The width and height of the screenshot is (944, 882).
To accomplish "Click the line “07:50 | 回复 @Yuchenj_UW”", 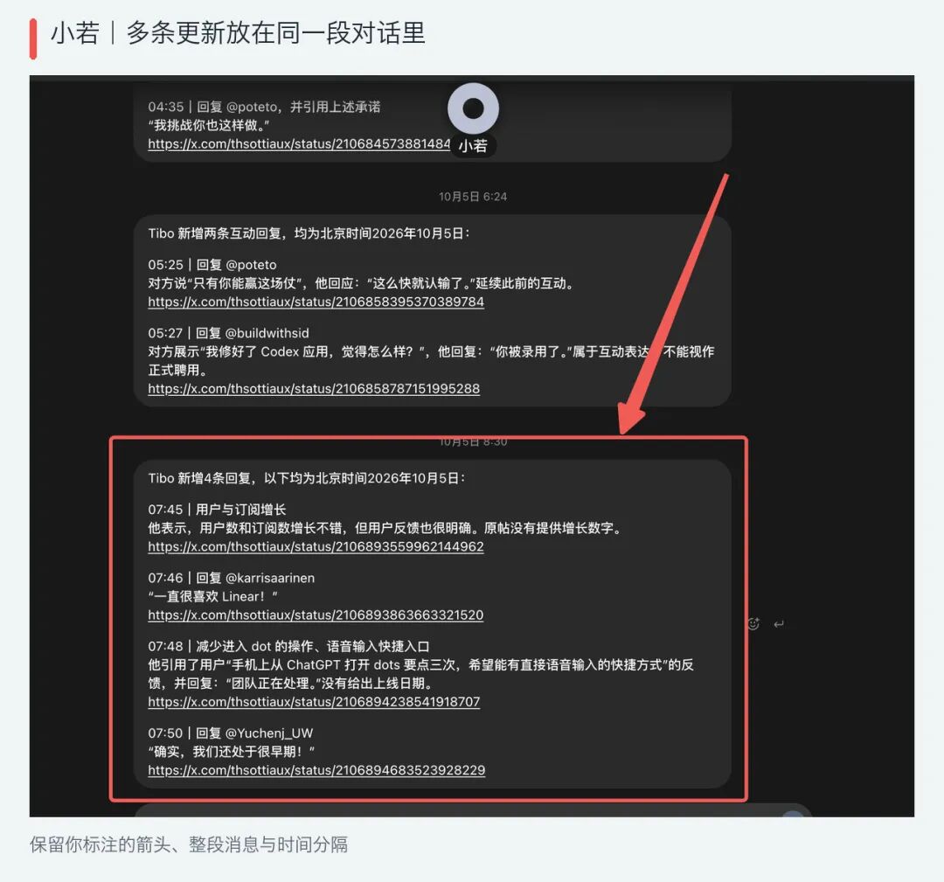I will (231, 733).
